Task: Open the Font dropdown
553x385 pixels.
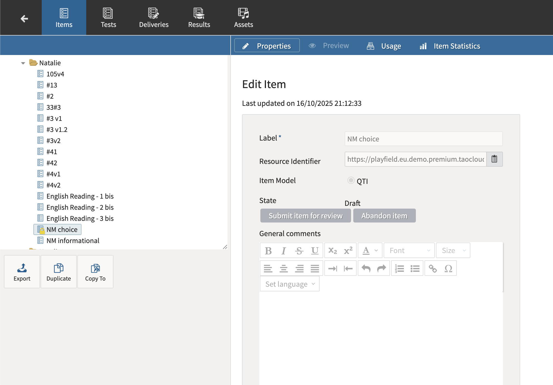Action: (x=409, y=251)
